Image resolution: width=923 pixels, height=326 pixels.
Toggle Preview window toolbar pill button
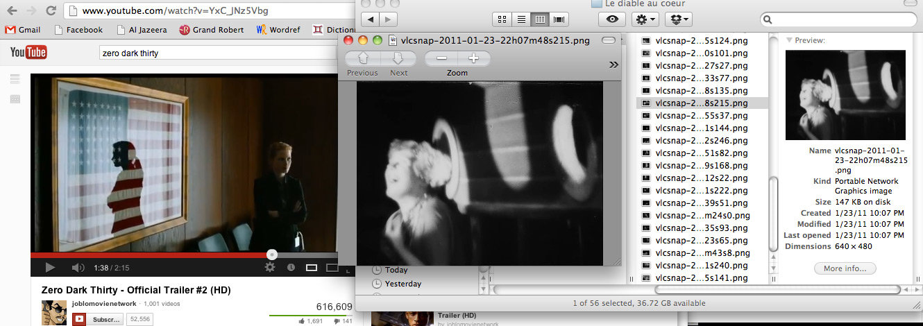609,40
